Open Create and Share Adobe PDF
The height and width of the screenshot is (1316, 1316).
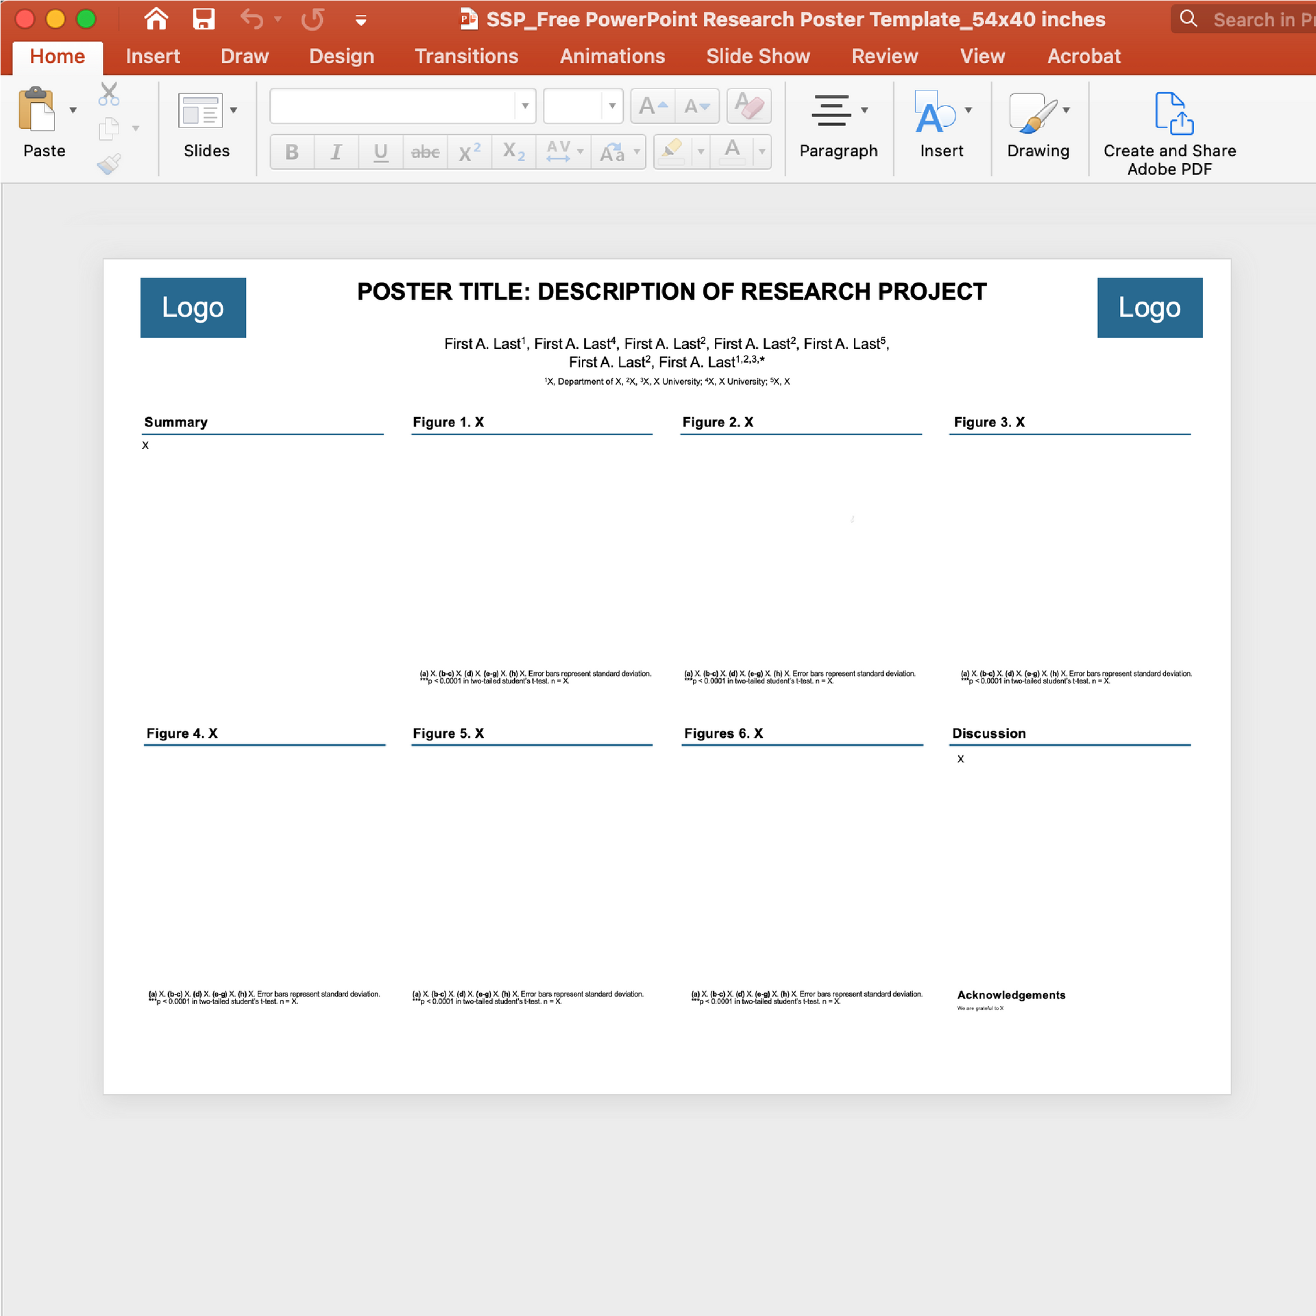click(x=1169, y=130)
